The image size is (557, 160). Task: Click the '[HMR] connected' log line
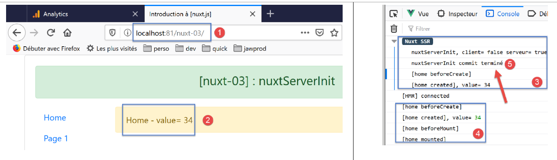point(426,96)
